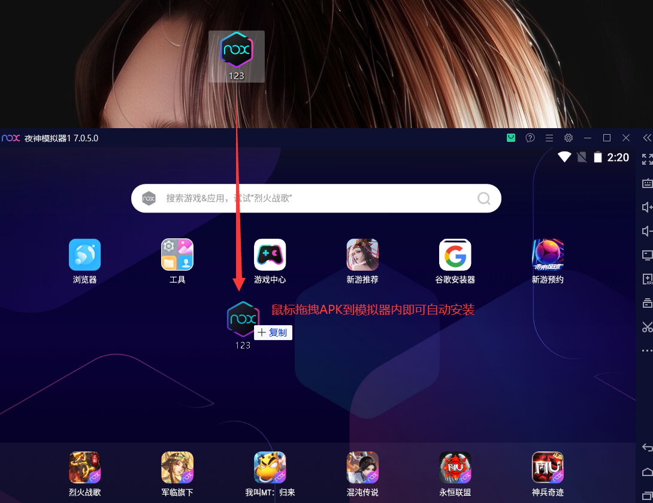Launch the 混沌传说 game
The image size is (653, 503).
pos(362,467)
